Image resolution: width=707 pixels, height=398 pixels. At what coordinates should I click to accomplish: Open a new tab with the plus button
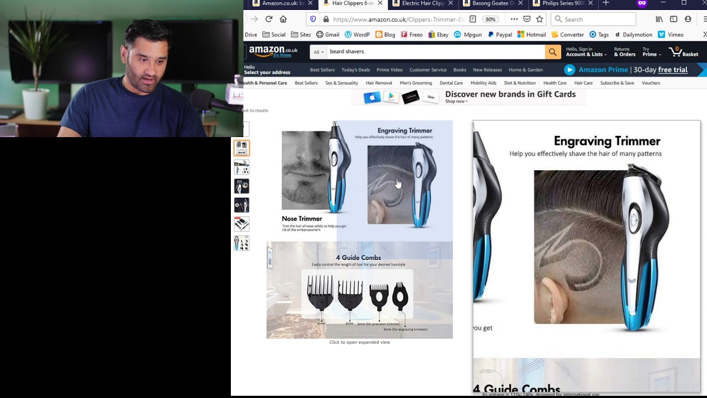(606, 3)
